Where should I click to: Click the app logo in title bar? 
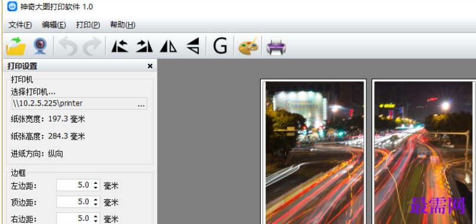pos(12,6)
